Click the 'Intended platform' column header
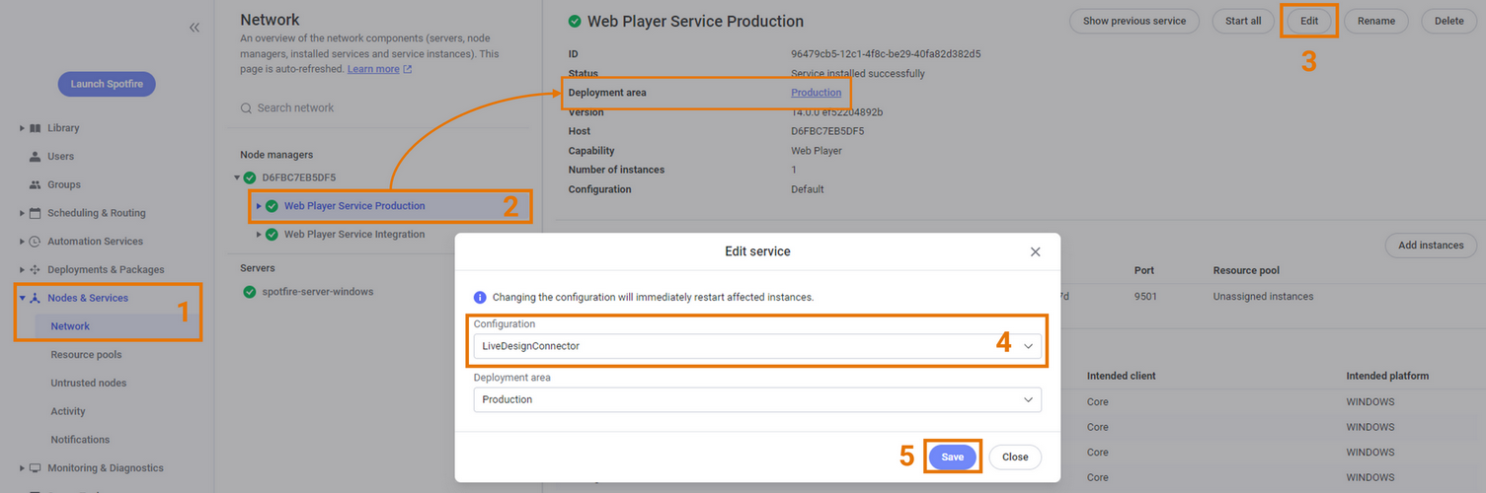 tap(1387, 376)
